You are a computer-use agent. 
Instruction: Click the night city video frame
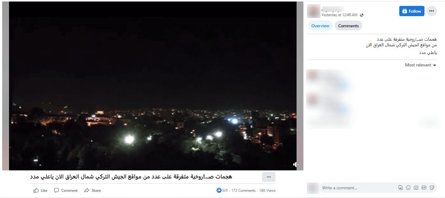point(153,86)
